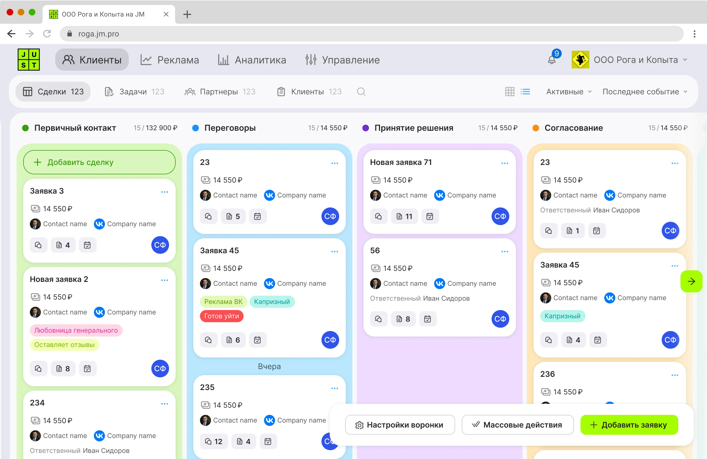The width and height of the screenshot is (707, 459).
Task: Click the Готов уйти red tag
Action: click(x=221, y=316)
